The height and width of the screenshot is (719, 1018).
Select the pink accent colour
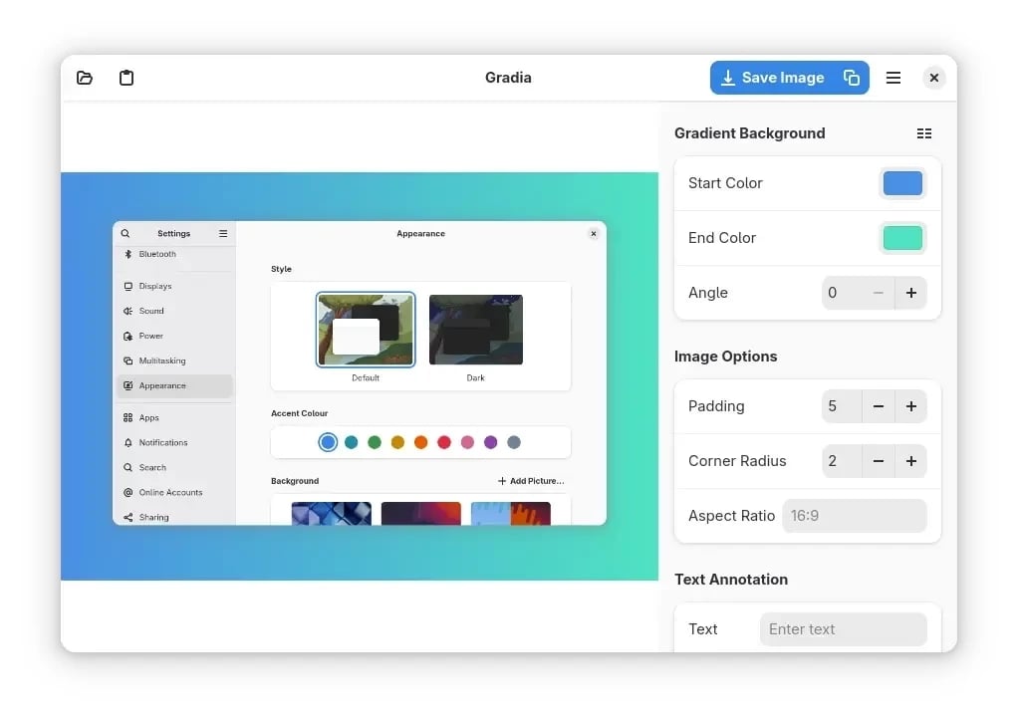[x=467, y=442]
